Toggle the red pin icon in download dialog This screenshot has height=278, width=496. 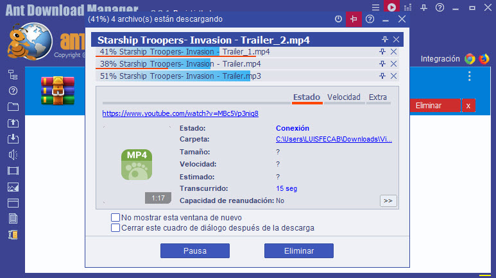coord(354,19)
